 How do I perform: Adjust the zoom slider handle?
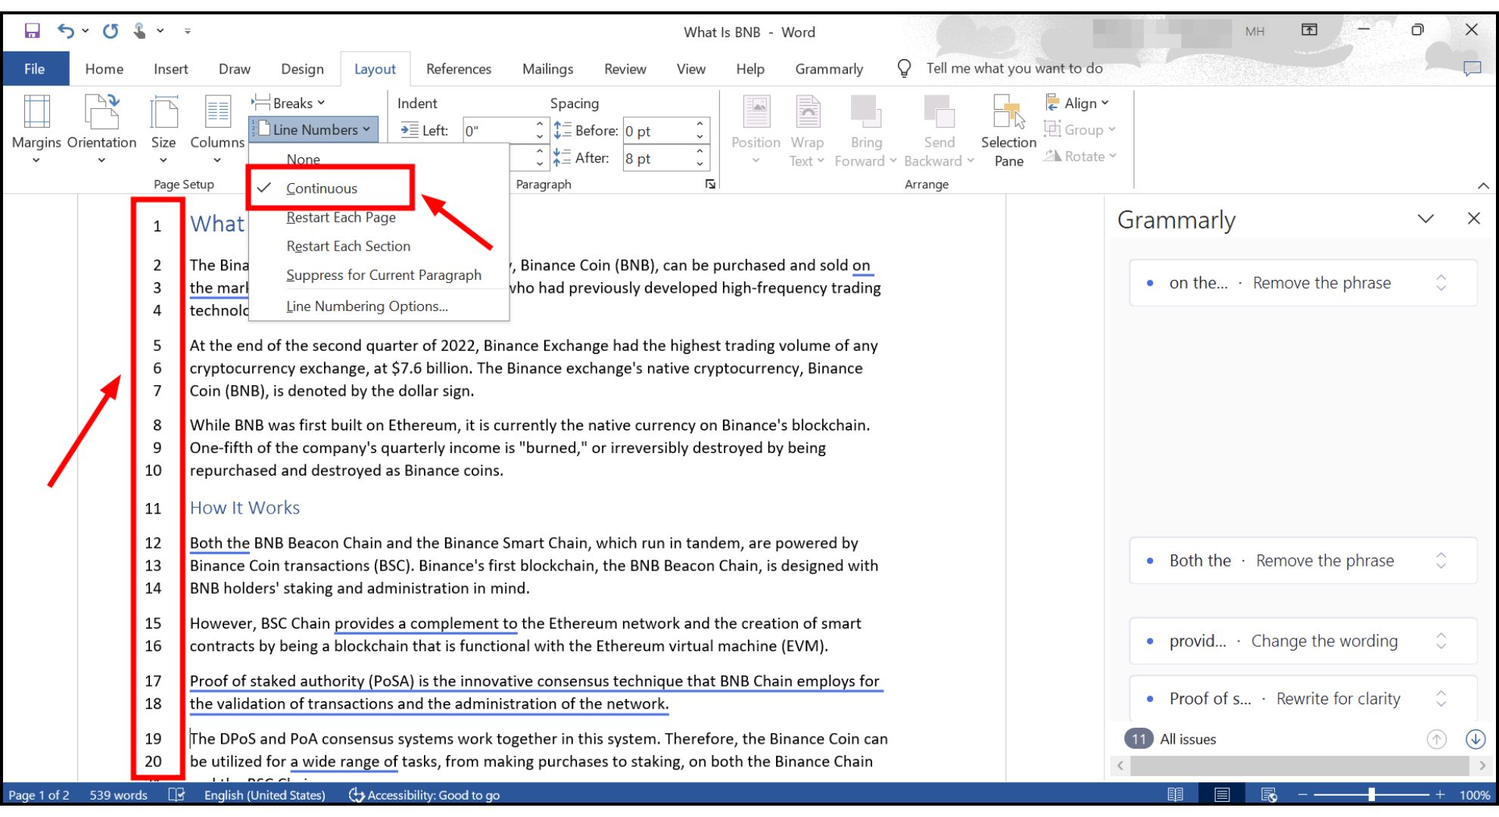1371,794
